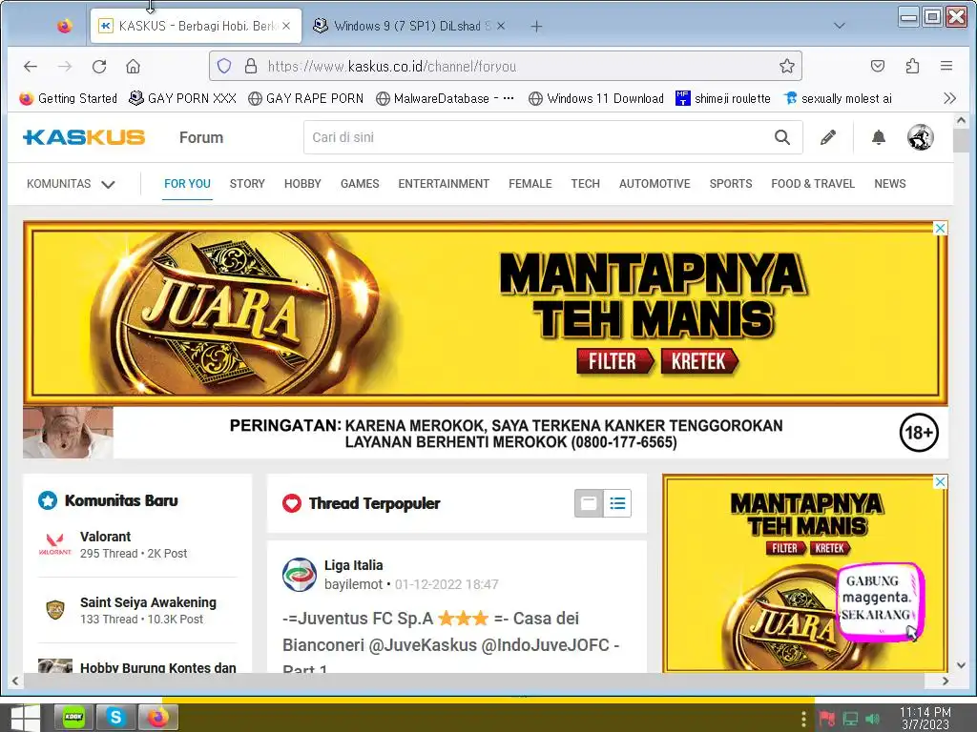The width and height of the screenshot is (977, 732).
Task: Click the GABUNG maggenta SEKARANG button
Action: pos(879,600)
